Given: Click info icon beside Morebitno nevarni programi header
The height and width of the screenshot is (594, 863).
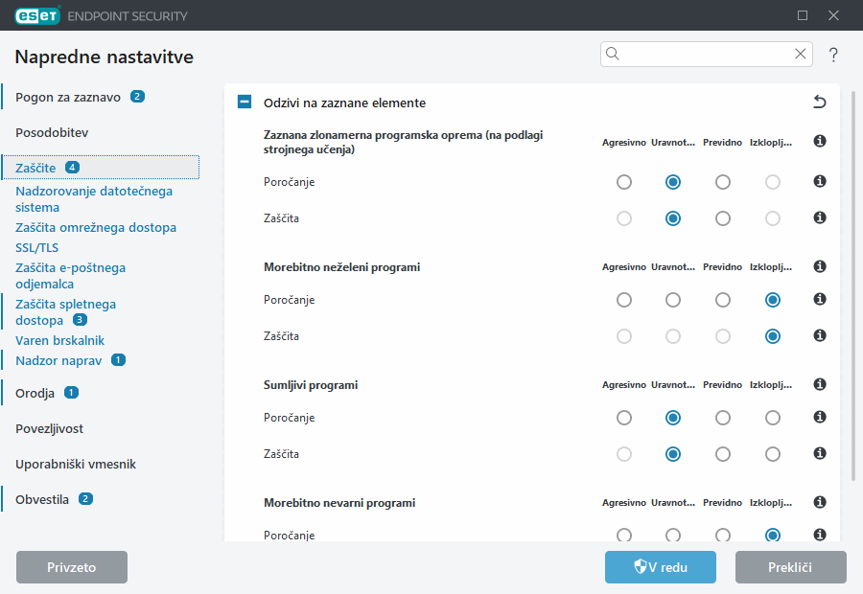Looking at the screenshot, I should pyautogui.click(x=820, y=502).
